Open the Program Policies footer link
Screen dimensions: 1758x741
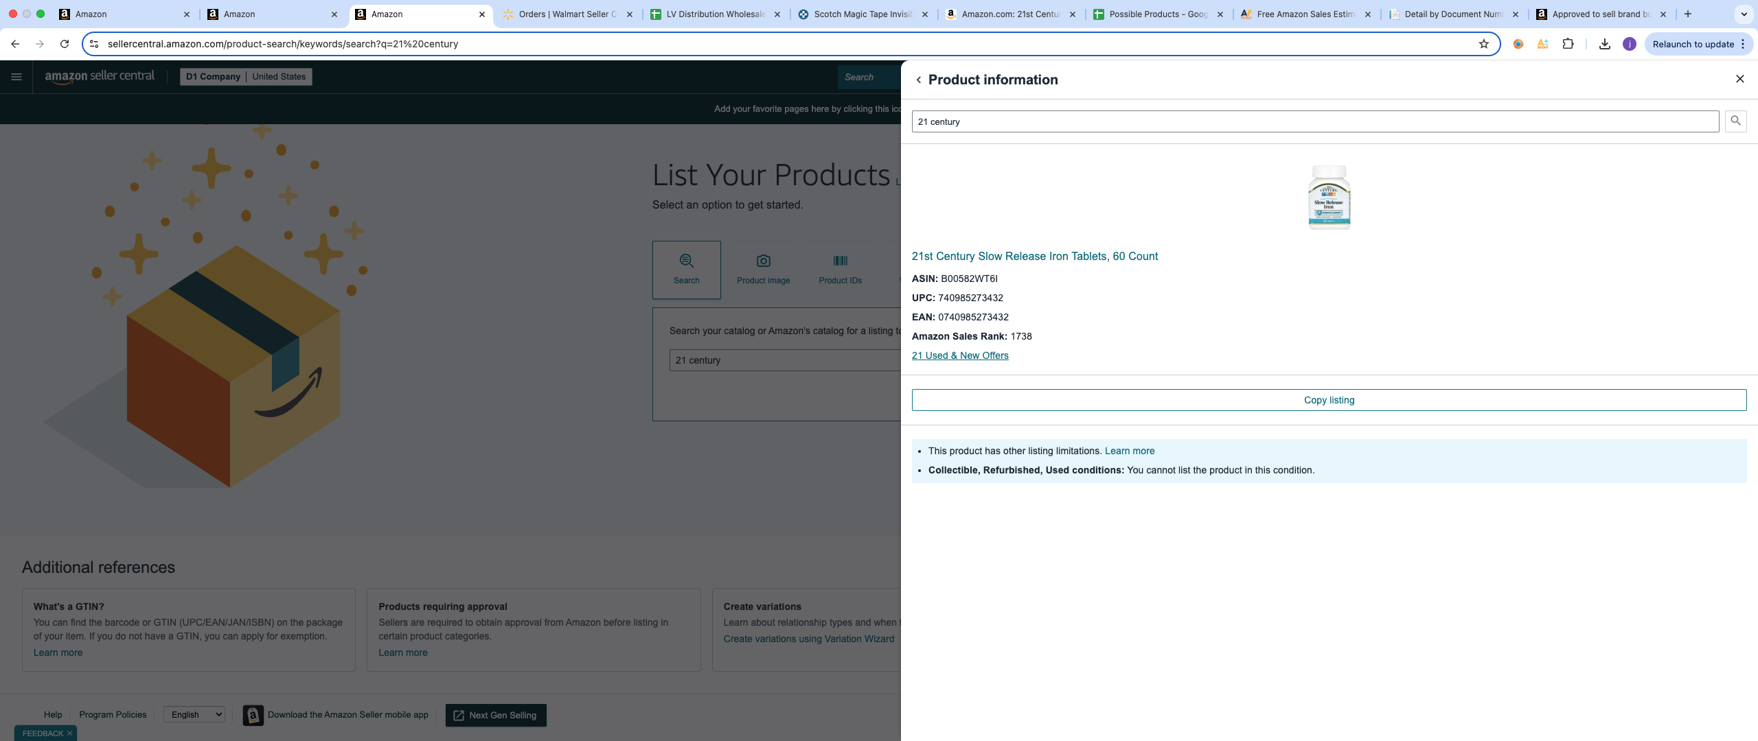pyautogui.click(x=113, y=714)
